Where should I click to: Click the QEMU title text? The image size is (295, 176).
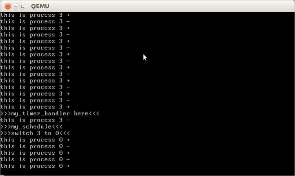click(40, 7)
